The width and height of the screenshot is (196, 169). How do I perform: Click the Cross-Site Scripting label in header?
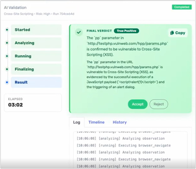19,14
